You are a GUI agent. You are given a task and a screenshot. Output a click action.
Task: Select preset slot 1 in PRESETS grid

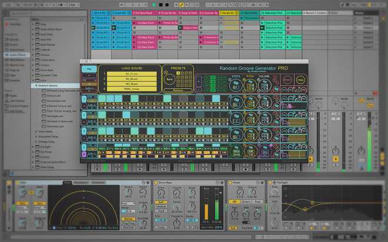click(178, 73)
